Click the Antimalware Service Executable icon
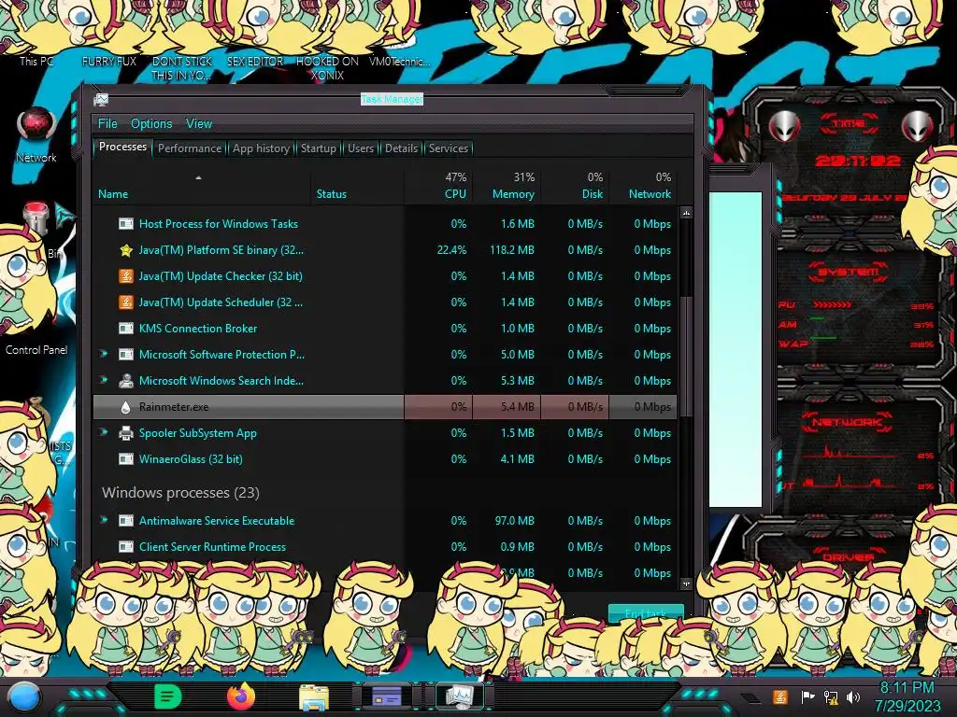 (x=126, y=521)
